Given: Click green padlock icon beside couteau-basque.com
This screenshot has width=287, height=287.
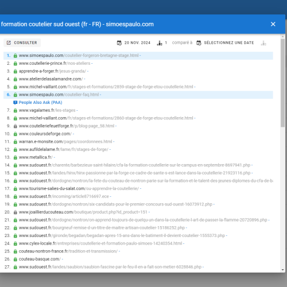Looking at the screenshot, I should (x=15, y=259).
